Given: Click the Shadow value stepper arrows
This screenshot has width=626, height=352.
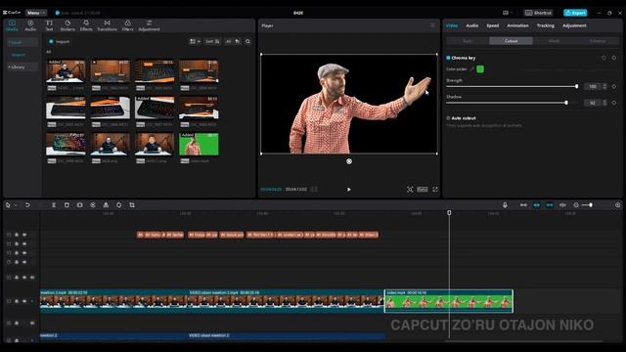Looking at the screenshot, I should pos(604,103).
